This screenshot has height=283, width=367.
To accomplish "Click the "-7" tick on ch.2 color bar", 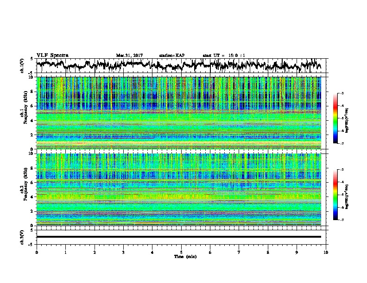I will coord(342,220).
